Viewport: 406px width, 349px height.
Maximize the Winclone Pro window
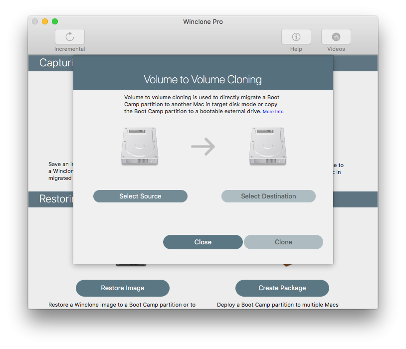[55, 21]
